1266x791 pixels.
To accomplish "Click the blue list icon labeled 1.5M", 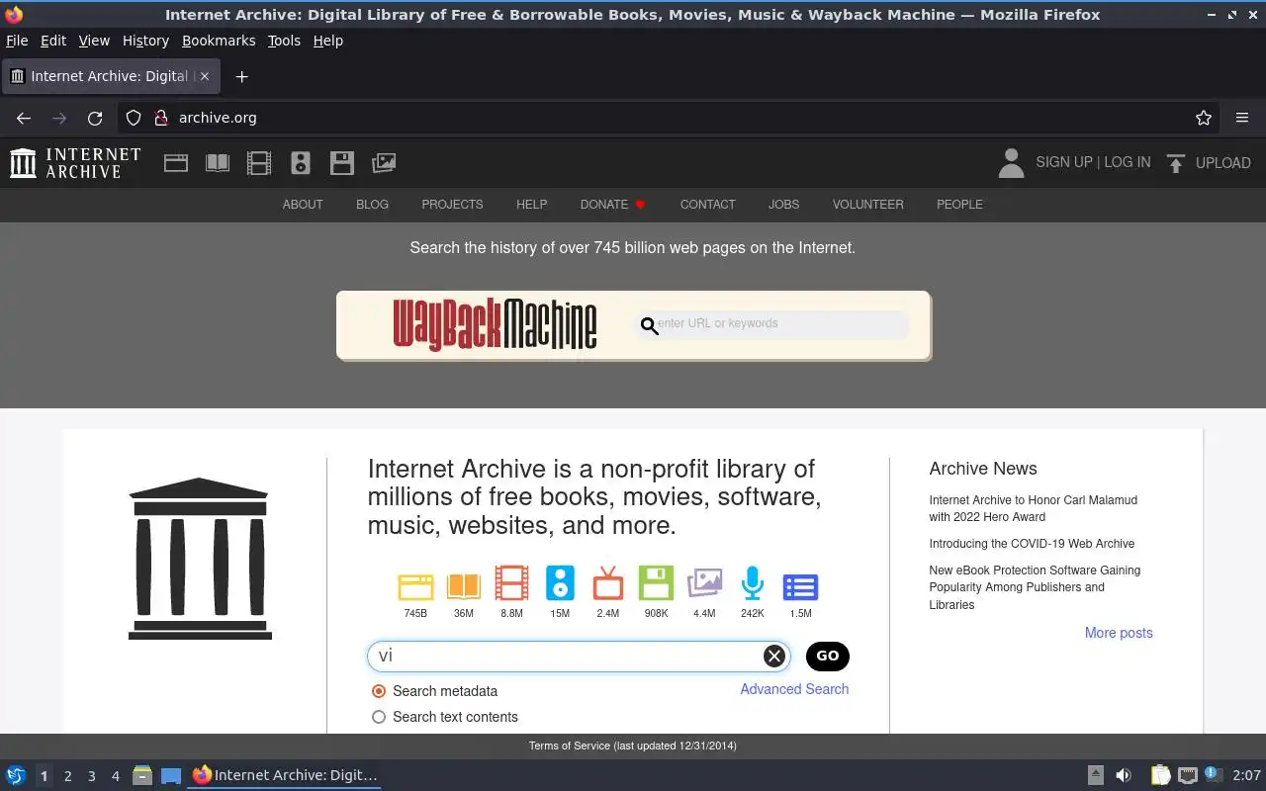I will (800, 586).
